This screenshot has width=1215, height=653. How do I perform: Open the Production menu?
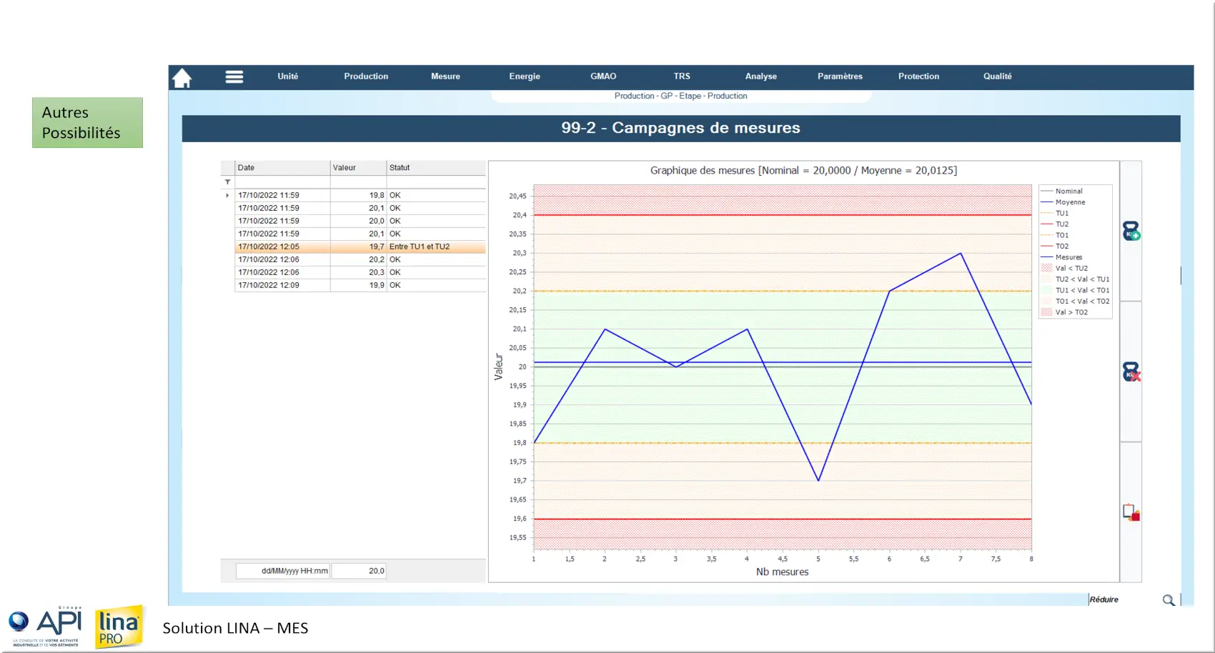pyautogui.click(x=366, y=76)
